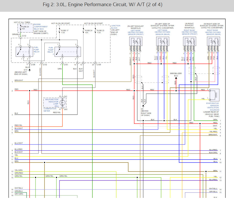
Task: Click the Fuse 24 10A symbol
Action: (x=84, y=31)
